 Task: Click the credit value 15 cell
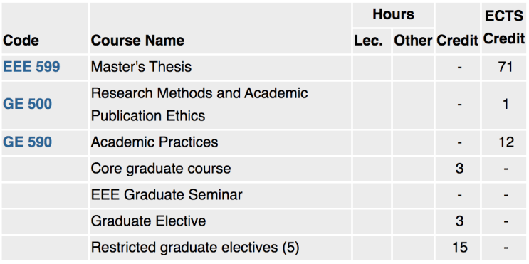(459, 248)
